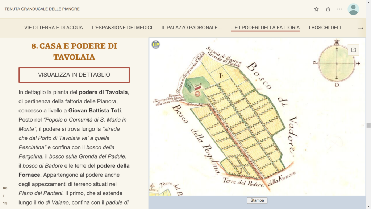Open Il Palazzo Padronale tab

tap(191, 28)
